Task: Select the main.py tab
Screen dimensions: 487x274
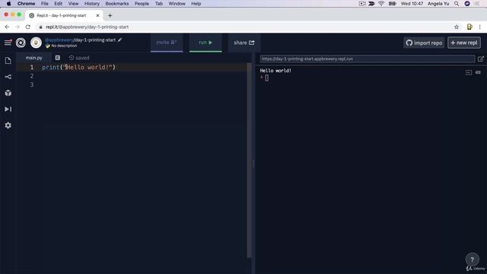Action: [33, 58]
